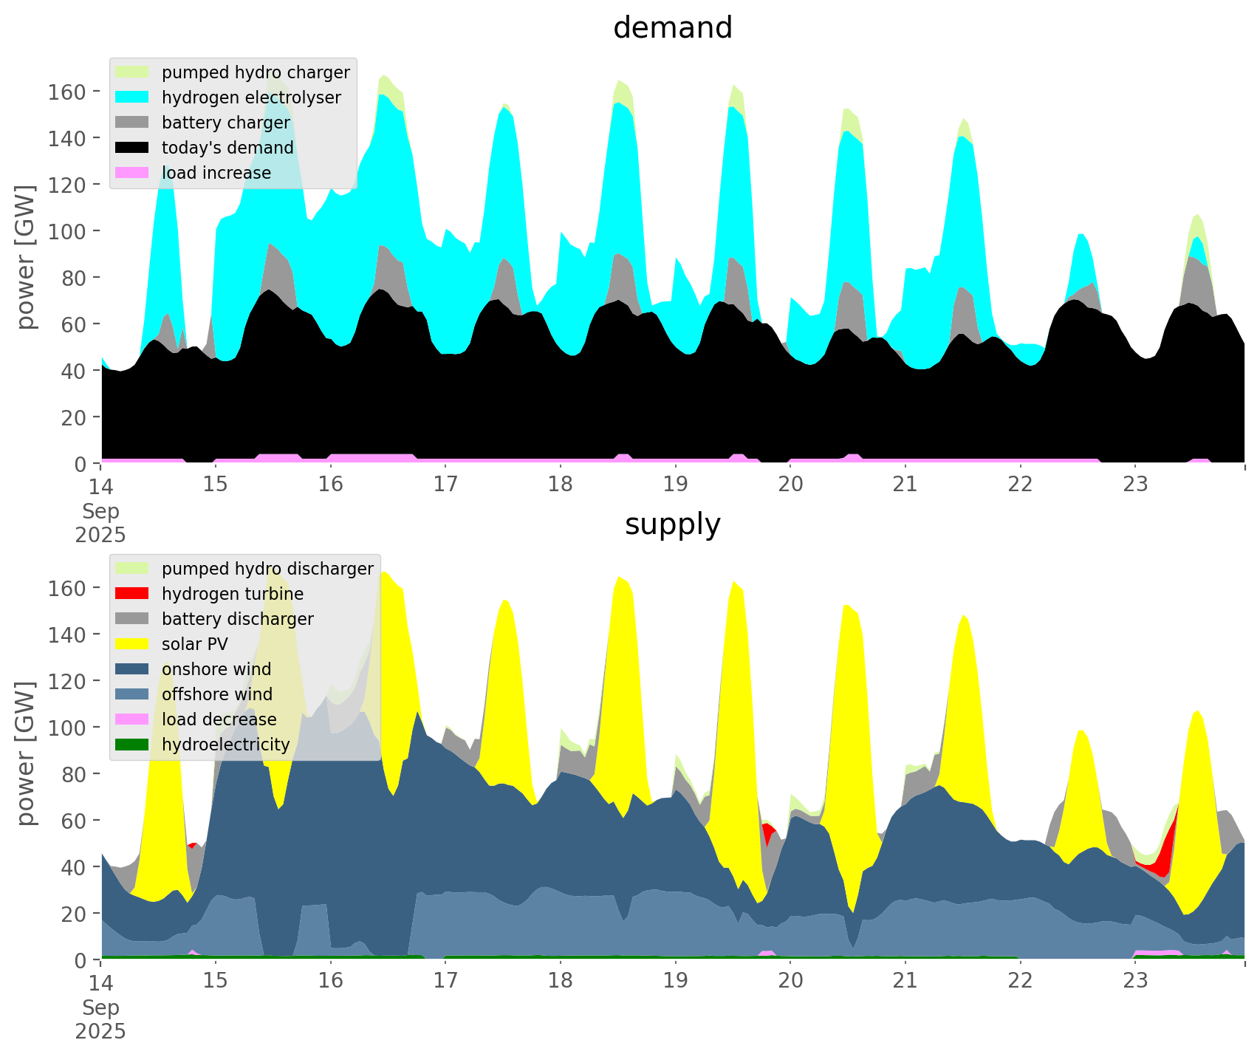Screen dimensions: 1260x1057
Task: Click the "supply" chart title
Action: [x=672, y=524]
